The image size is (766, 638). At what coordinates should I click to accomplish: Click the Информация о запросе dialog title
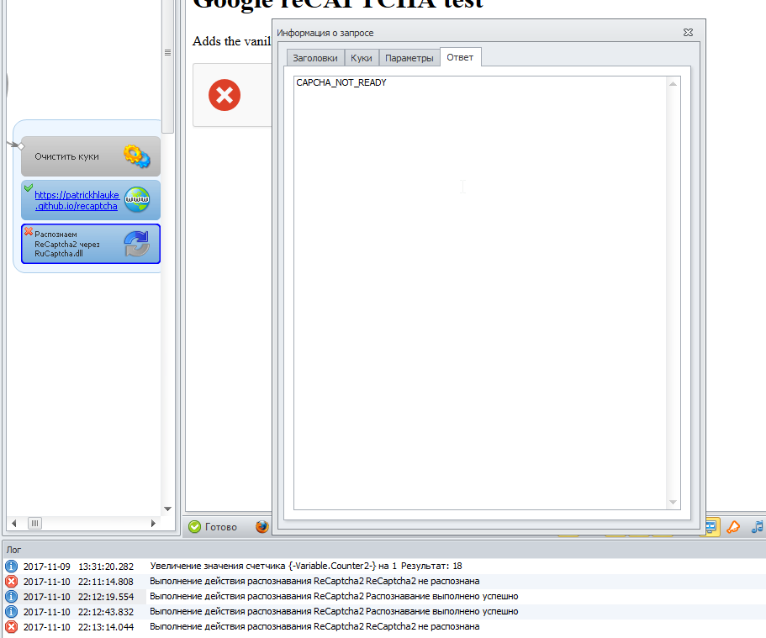click(x=325, y=33)
